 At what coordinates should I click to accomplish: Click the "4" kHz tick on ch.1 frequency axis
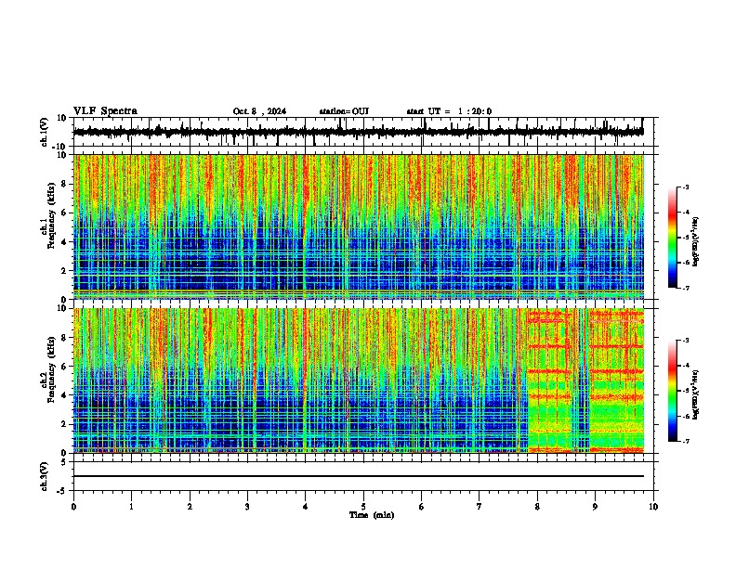tap(65, 242)
